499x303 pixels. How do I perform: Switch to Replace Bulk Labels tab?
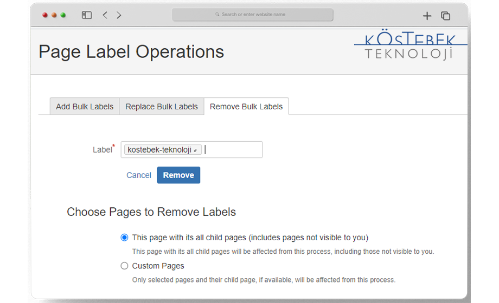(x=162, y=107)
